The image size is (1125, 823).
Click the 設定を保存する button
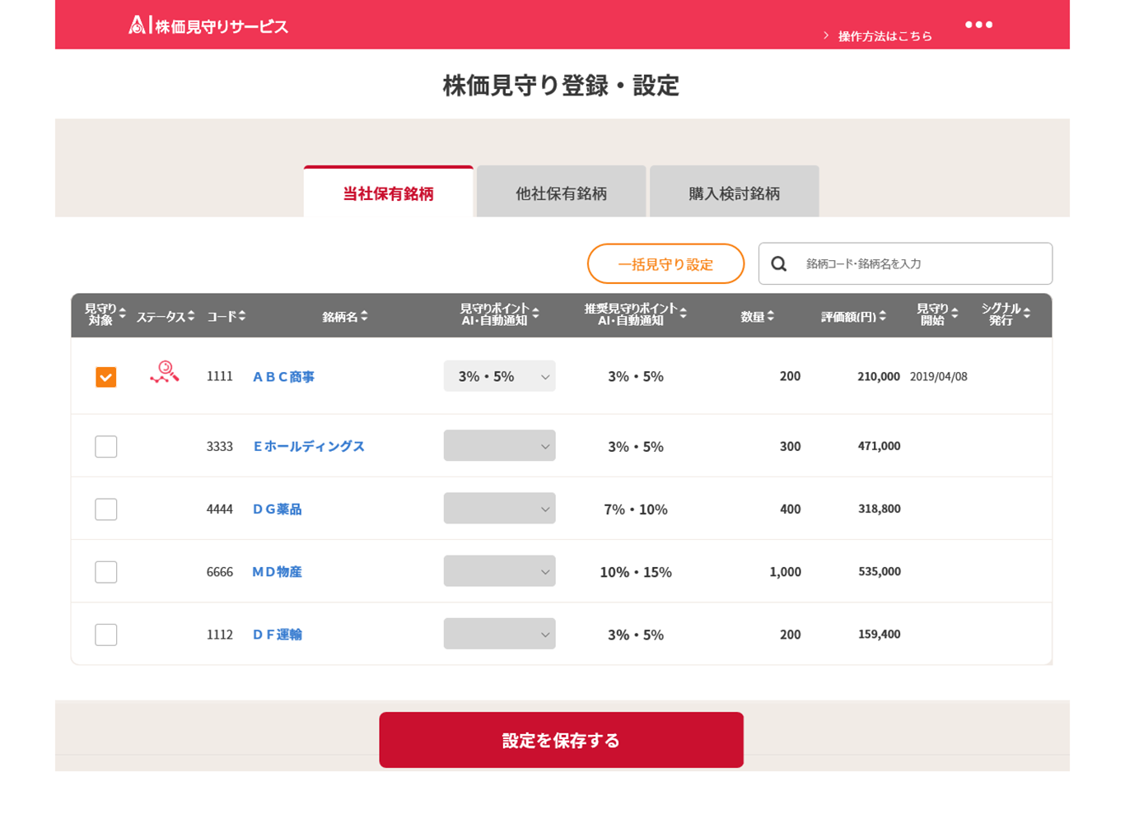point(562,740)
